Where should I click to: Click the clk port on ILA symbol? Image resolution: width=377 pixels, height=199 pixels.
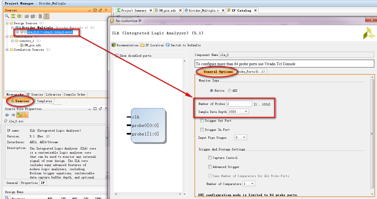point(136,117)
